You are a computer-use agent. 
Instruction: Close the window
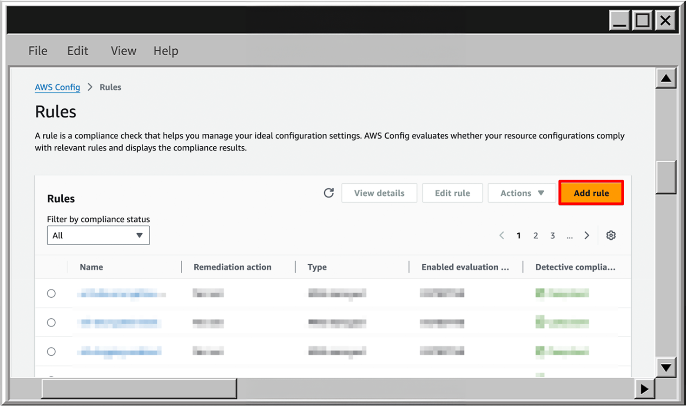click(665, 20)
